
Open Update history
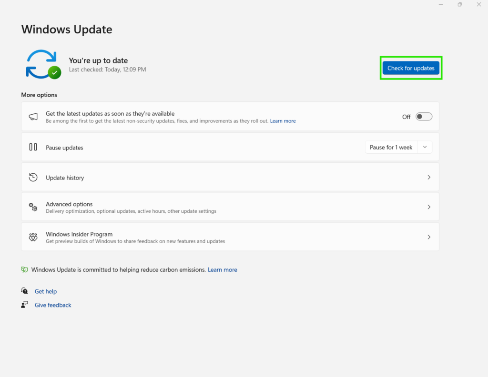(230, 177)
